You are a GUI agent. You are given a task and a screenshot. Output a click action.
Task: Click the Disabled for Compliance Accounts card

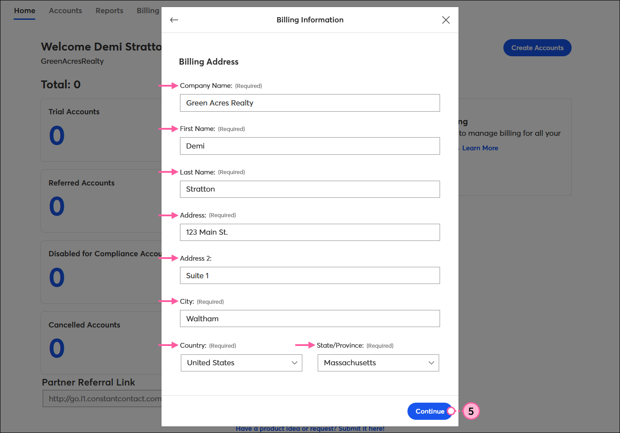(x=101, y=272)
